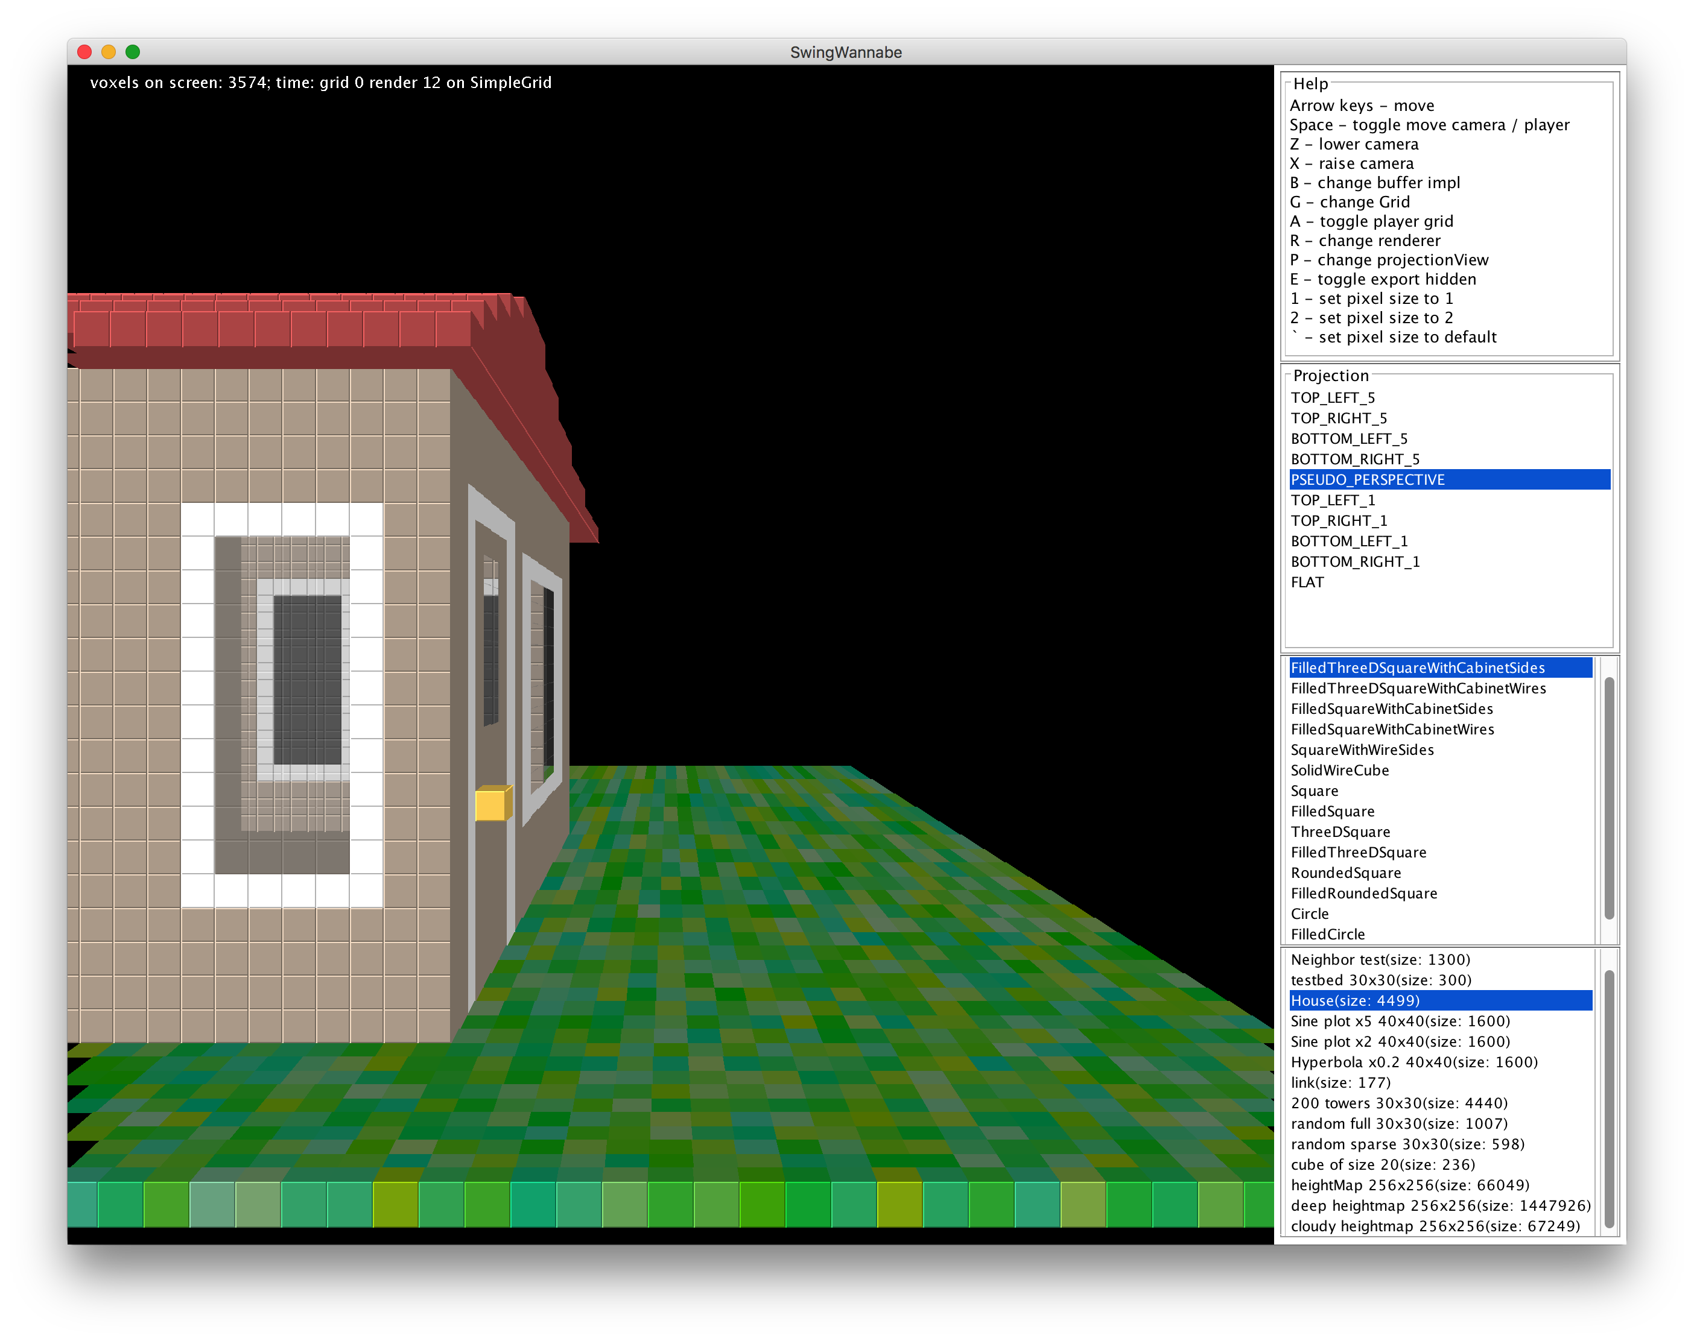Viewport: 1694px width, 1341px height.
Task: Load the testbed 30x30 scene
Action: point(1441,979)
